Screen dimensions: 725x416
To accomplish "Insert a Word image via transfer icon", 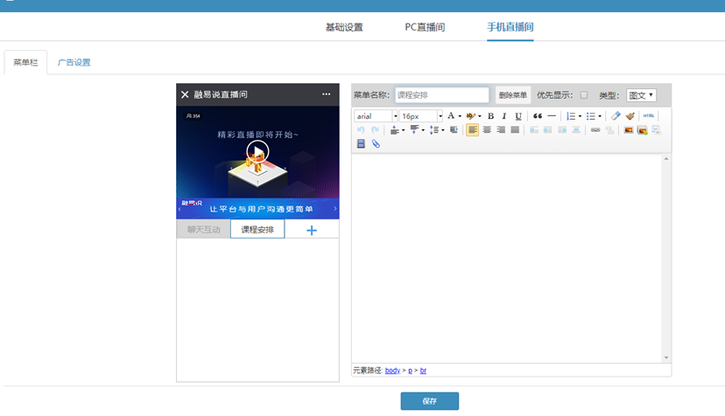I will pyautogui.click(x=656, y=129).
